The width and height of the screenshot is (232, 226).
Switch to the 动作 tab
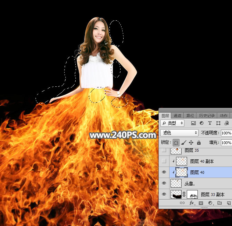224,116
